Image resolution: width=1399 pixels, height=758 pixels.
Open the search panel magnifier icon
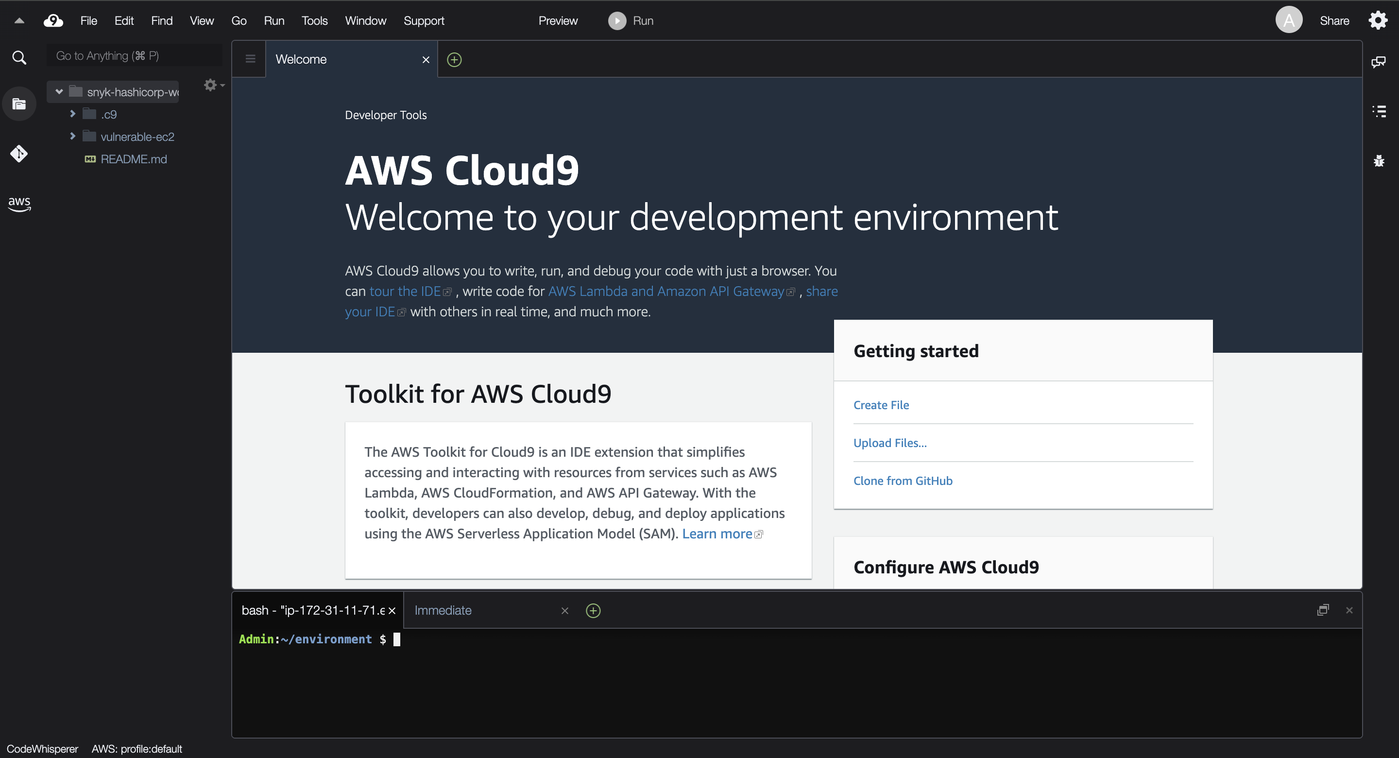coord(19,57)
